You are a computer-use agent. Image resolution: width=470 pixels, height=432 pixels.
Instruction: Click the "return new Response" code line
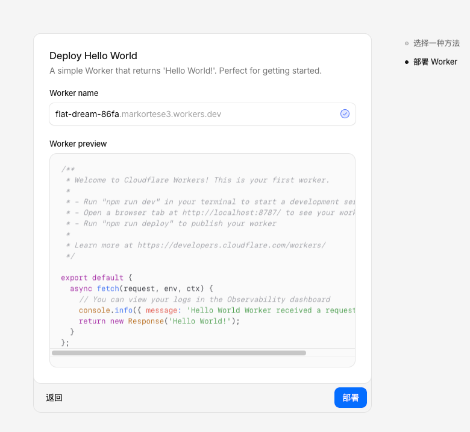pyautogui.click(x=159, y=321)
